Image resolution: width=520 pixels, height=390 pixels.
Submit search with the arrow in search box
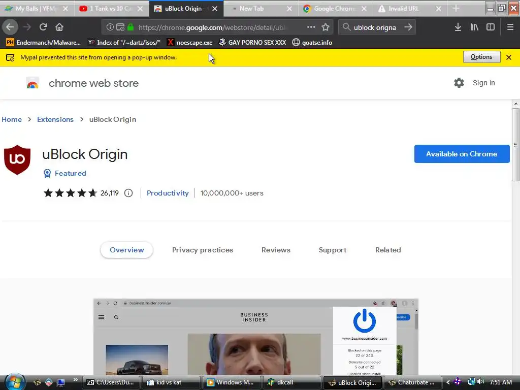(408, 27)
